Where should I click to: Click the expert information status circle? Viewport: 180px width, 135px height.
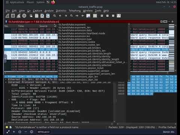tap(7, 127)
